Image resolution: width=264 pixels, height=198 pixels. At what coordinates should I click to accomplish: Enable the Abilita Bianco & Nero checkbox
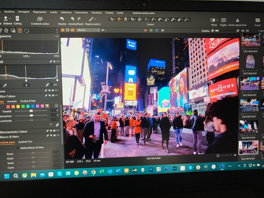[x=18, y=148]
